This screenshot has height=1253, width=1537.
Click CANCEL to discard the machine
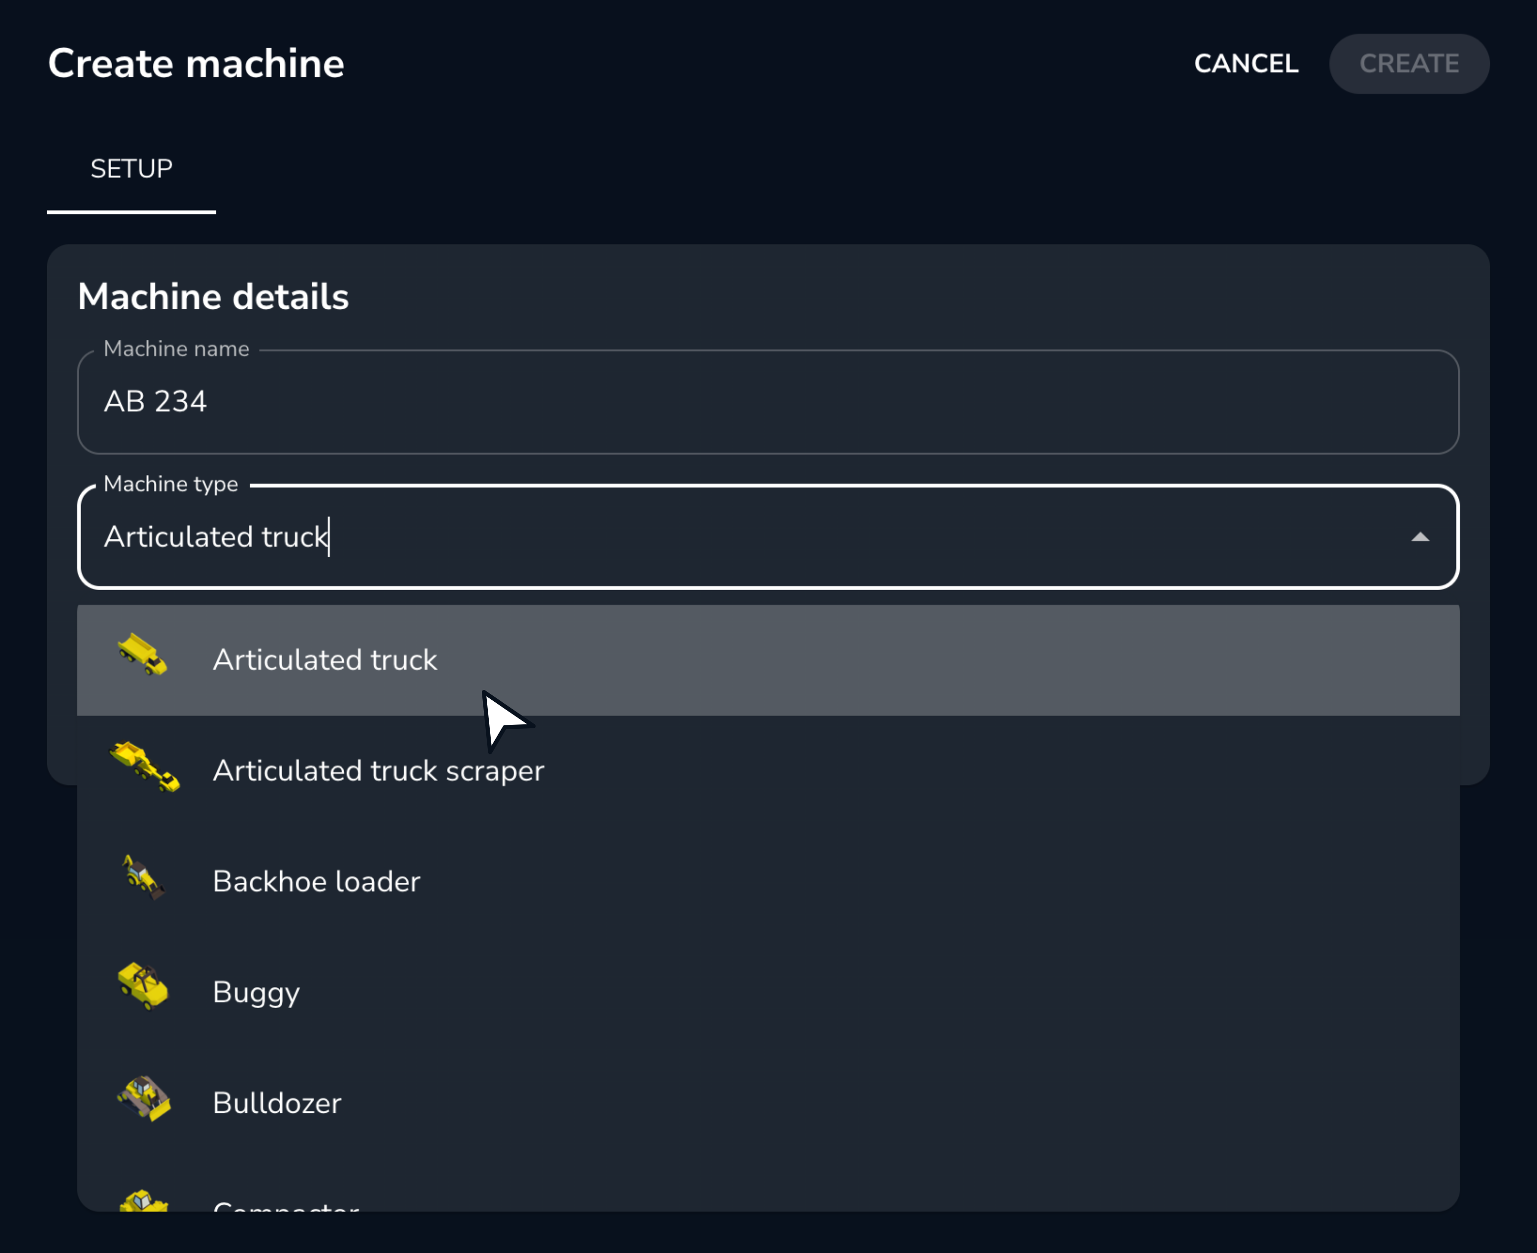pyautogui.click(x=1246, y=63)
